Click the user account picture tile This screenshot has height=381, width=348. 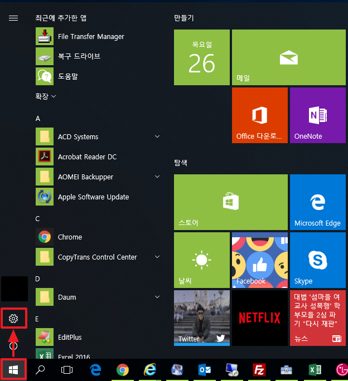[x=14, y=289]
